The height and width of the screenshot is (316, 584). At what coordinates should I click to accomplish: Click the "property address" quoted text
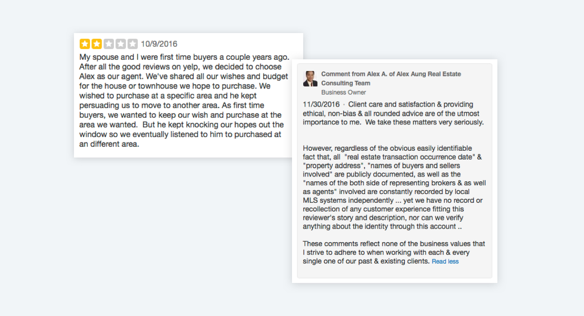331,166
